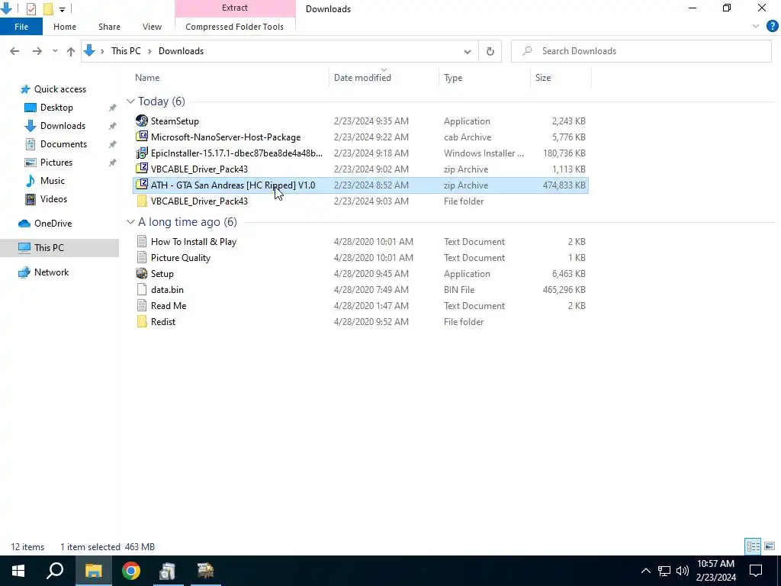The height and width of the screenshot is (586, 781).
Task: Select Quick access in navigation pane
Action: (x=59, y=89)
